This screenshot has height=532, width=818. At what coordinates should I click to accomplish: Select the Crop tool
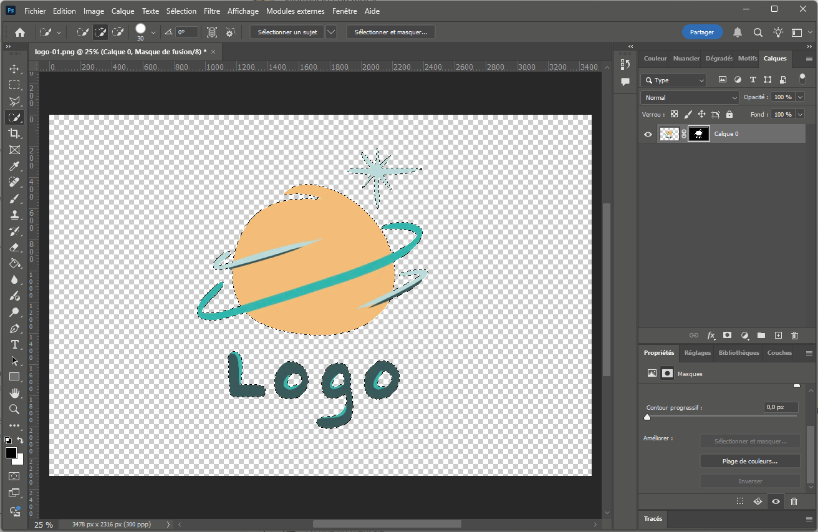click(14, 133)
